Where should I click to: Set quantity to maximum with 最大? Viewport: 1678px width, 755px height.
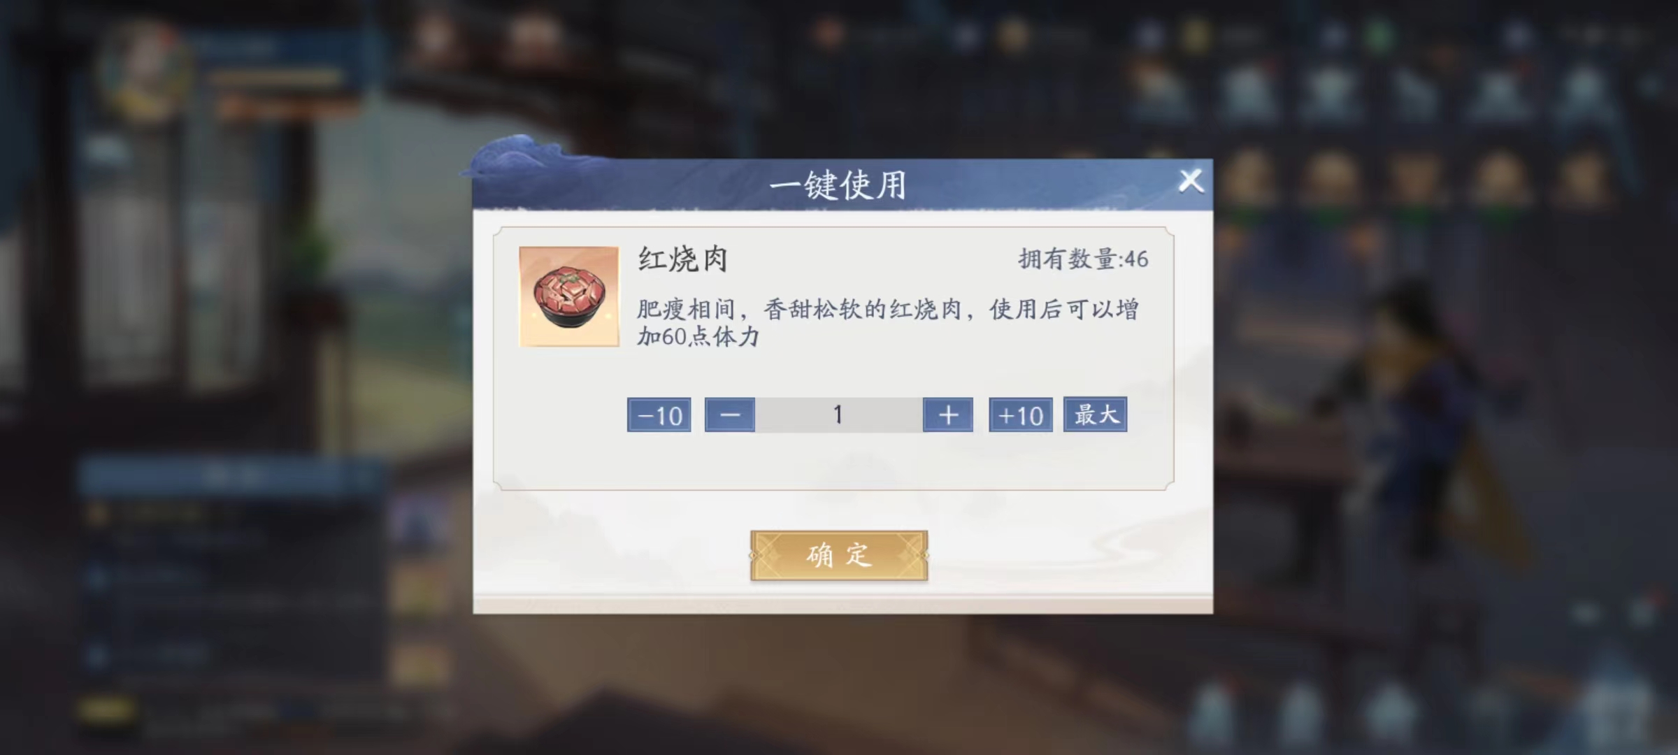1096,415
